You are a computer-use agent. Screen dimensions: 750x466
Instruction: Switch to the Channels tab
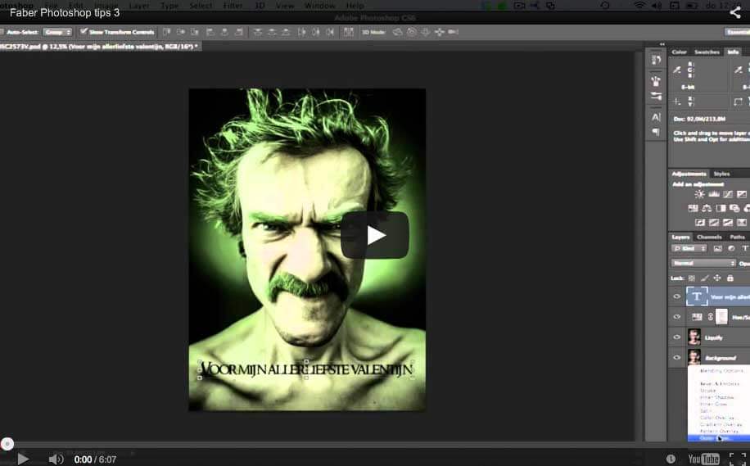tap(709, 237)
